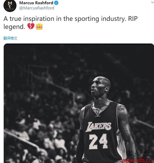The image size is (154, 163).
Task: Click the blue verified checkmark badge
Action: pos(56,3)
